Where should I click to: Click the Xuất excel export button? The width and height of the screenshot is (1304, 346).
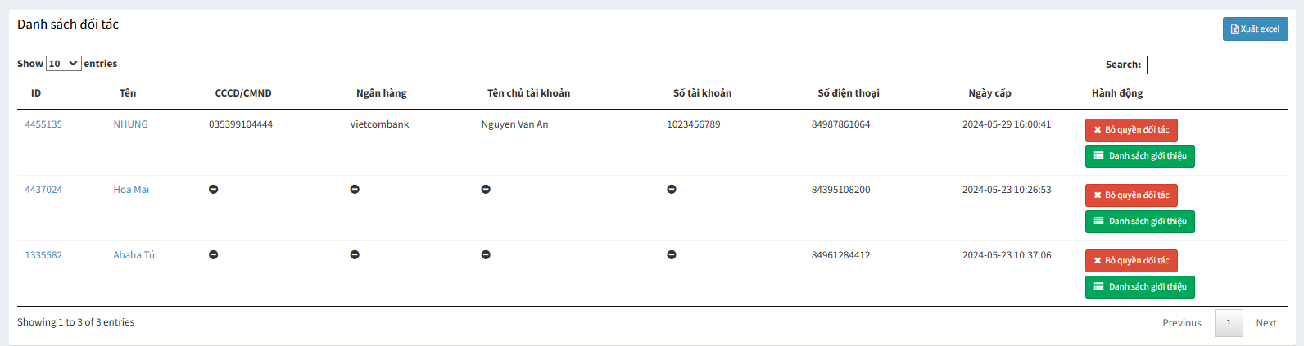pyautogui.click(x=1255, y=29)
